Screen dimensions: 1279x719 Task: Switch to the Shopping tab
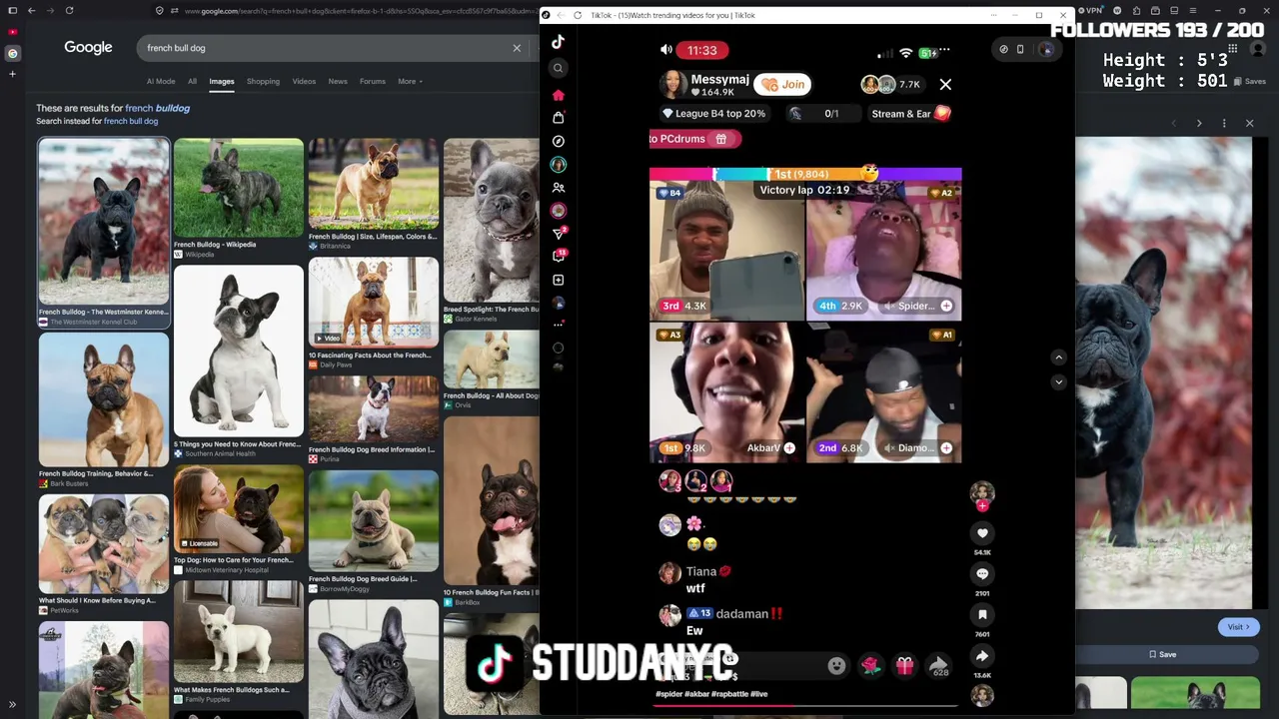263,82
